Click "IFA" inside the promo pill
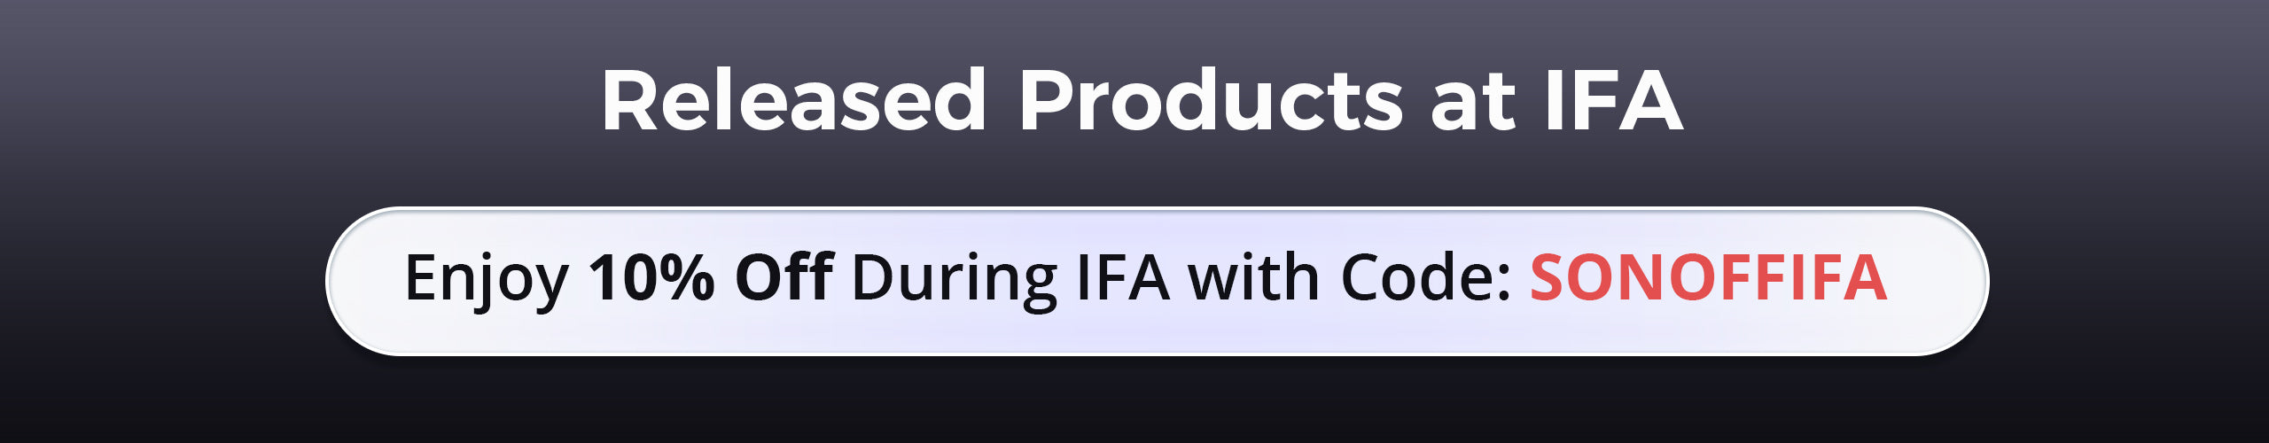2269x443 pixels. pyautogui.click(x=1122, y=278)
